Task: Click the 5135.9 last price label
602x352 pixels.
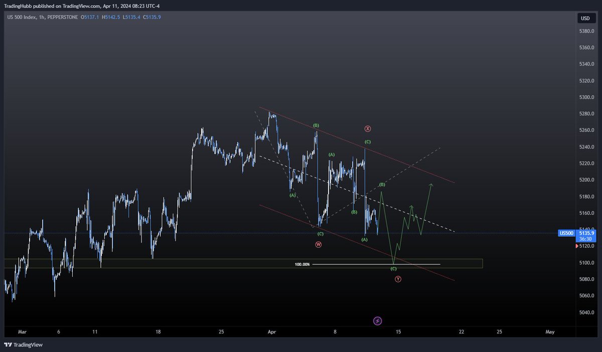Action: point(586,233)
